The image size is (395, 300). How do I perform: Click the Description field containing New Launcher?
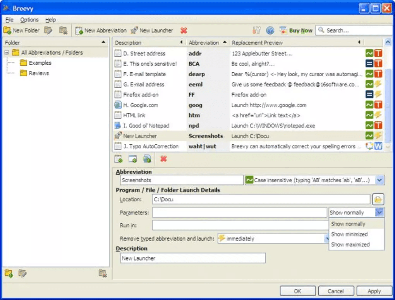[193, 258]
